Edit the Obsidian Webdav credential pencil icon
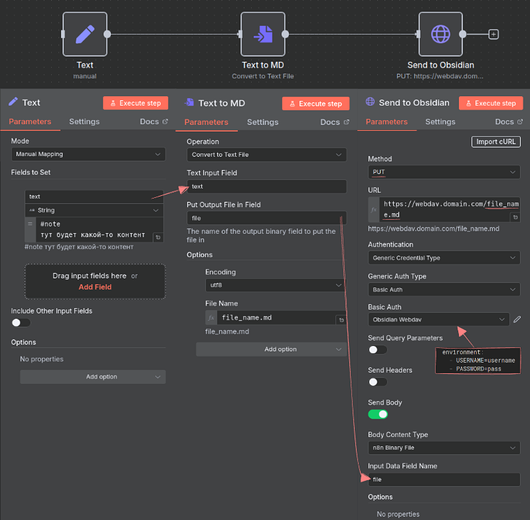 click(517, 319)
